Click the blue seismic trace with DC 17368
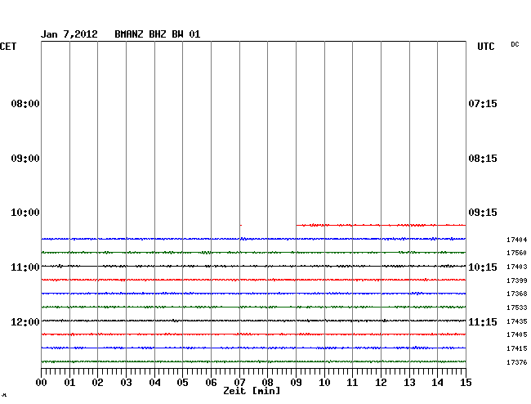This screenshot has width=531, height=404. click(253, 293)
